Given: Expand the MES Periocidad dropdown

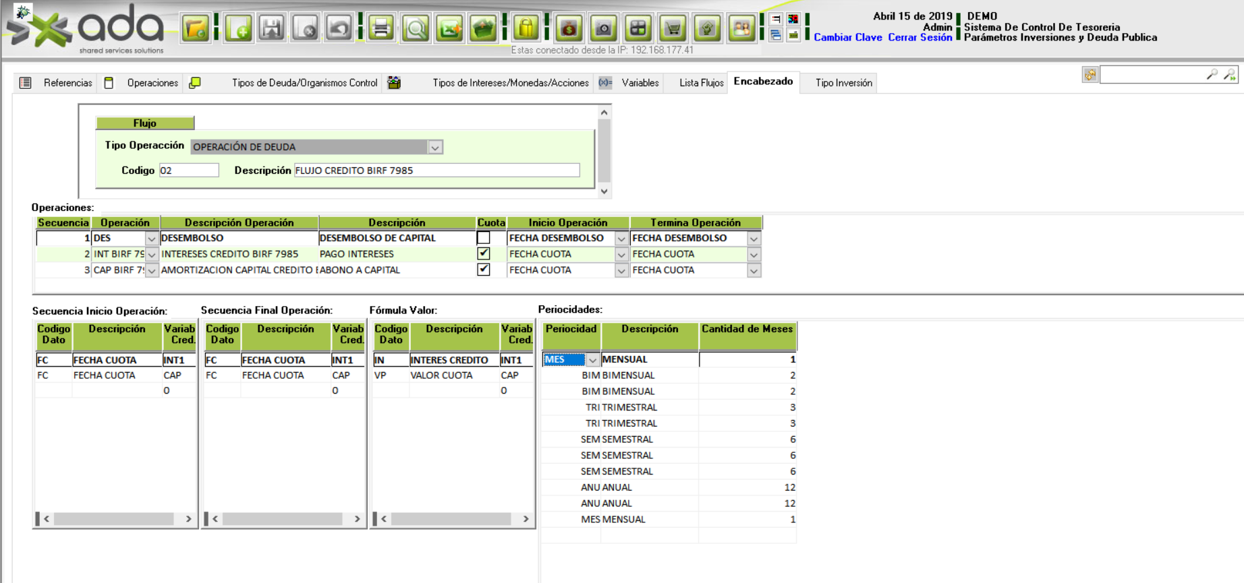Looking at the screenshot, I should tap(592, 360).
